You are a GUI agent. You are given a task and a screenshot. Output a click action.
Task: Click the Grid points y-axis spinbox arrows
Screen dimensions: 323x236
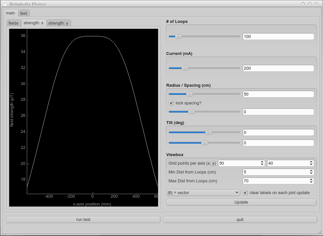pyautogui.click(x=311, y=163)
